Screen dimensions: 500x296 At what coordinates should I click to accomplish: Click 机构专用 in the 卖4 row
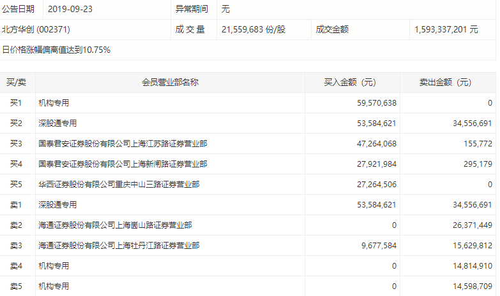point(54,266)
